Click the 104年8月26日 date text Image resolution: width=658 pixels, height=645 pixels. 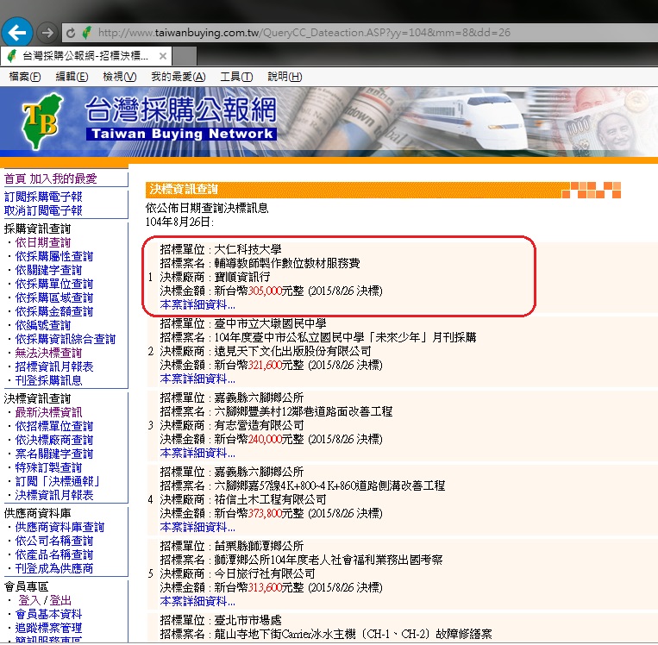[x=179, y=222]
